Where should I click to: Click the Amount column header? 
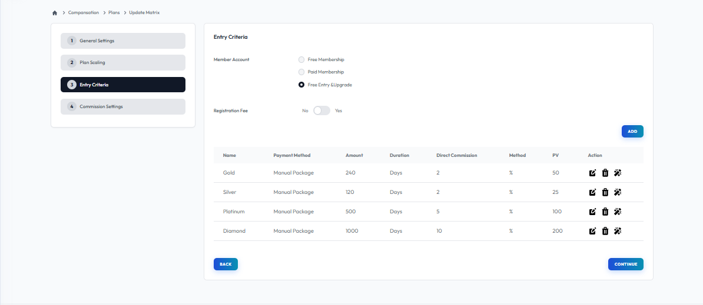(354, 155)
